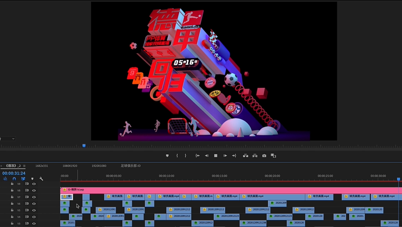The image size is (402, 227).
Task: Click the timeline playhead marker at end
Action: point(398,179)
